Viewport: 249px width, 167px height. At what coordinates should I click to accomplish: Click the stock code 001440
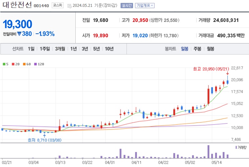41,6
